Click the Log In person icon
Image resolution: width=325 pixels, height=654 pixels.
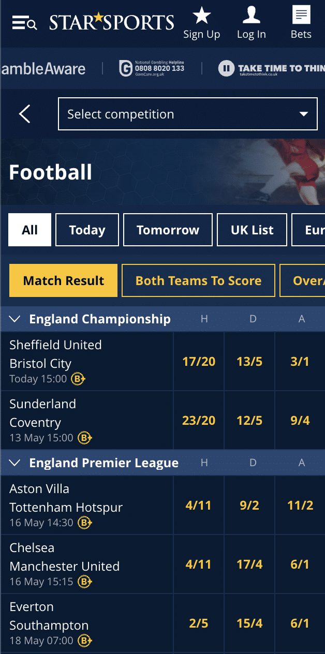(x=251, y=14)
